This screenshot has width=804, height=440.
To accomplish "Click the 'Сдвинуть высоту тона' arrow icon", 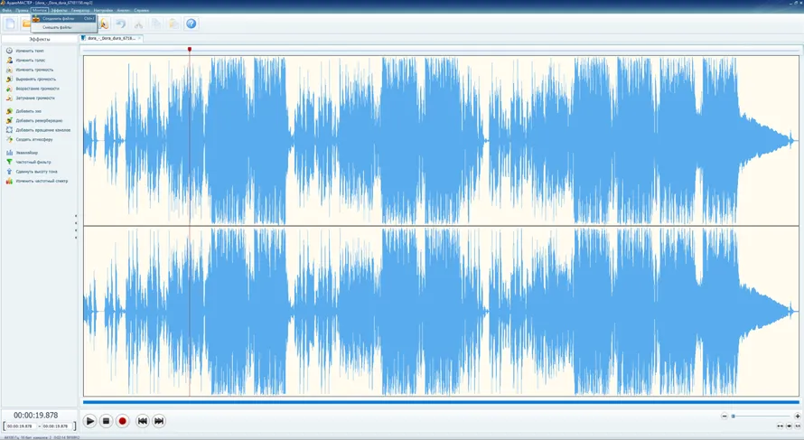I will coord(9,172).
